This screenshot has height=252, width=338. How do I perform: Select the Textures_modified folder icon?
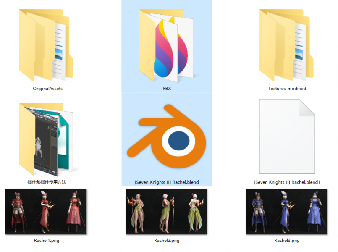click(286, 45)
